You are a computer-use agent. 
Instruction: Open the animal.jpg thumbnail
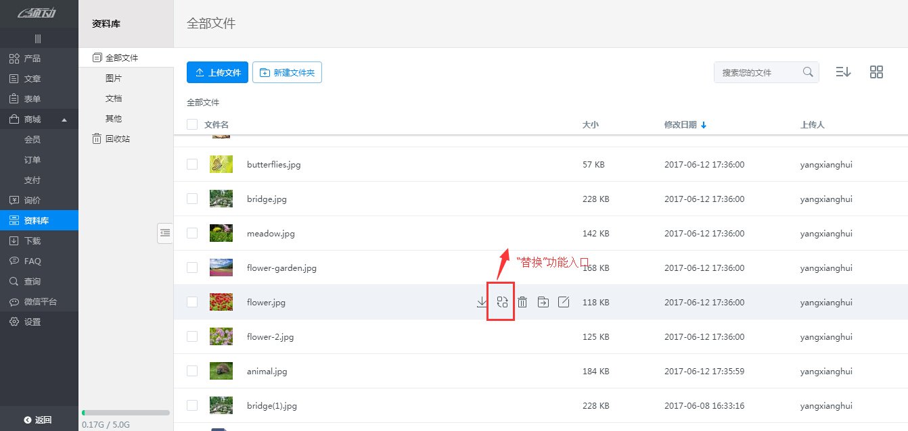221,371
